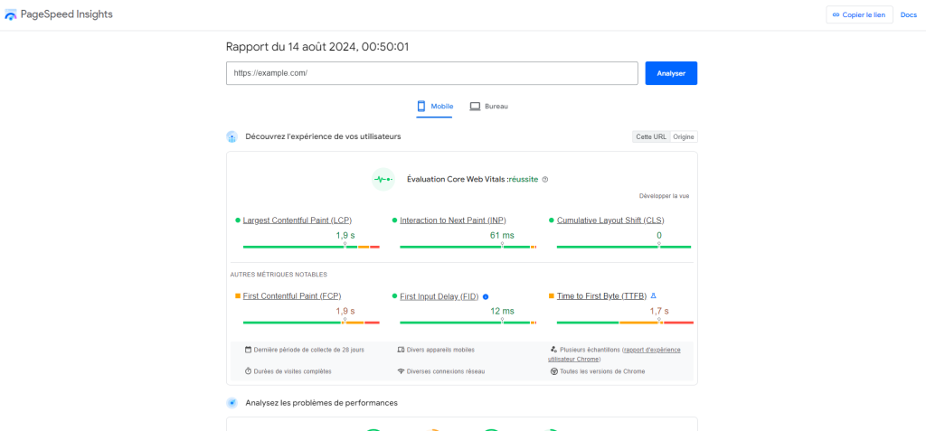
Task: Switch to the Origine toggle option
Action: pos(684,136)
